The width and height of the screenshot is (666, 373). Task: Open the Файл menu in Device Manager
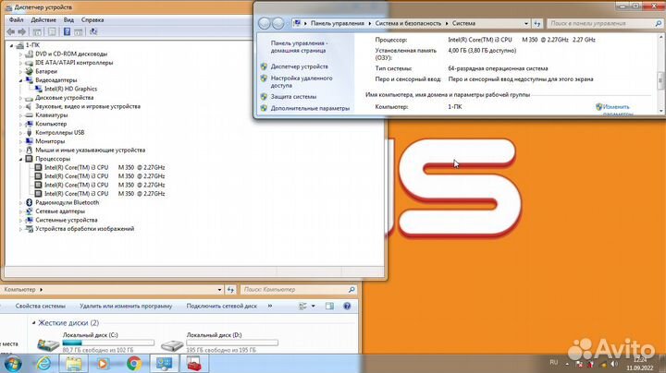(x=16, y=20)
